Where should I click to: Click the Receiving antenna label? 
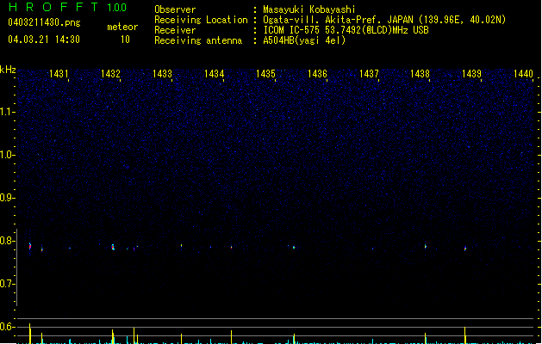click(x=198, y=40)
